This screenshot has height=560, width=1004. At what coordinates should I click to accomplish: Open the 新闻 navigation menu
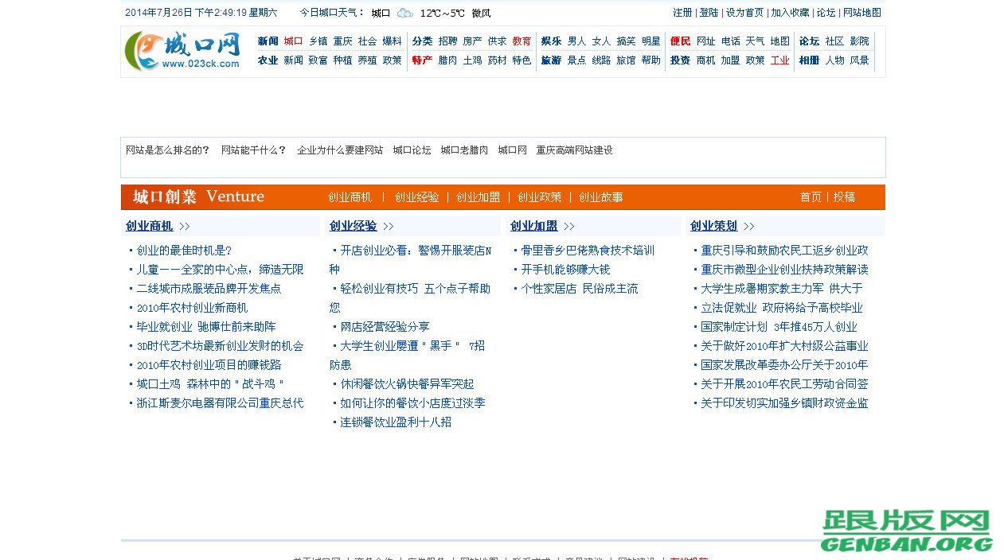coord(268,41)
